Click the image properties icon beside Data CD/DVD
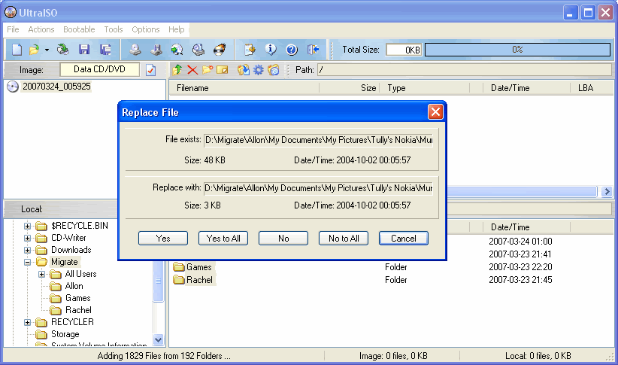 click(150, 70)
